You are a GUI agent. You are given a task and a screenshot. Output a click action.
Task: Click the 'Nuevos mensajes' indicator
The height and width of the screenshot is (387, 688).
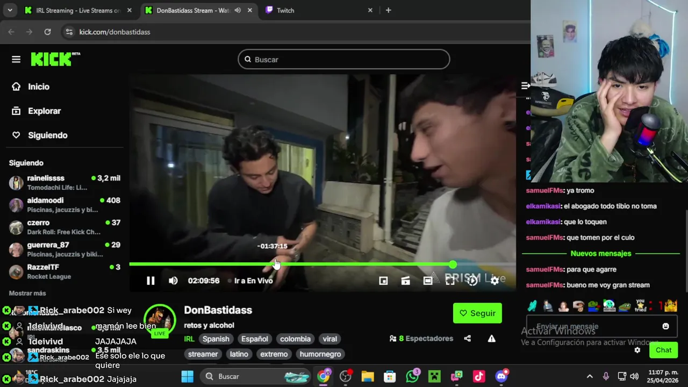[601, 253]
